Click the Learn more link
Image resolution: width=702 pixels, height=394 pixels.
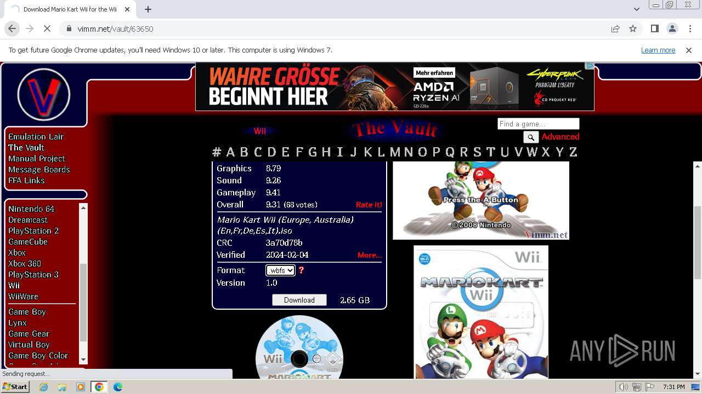coord(658,50)
